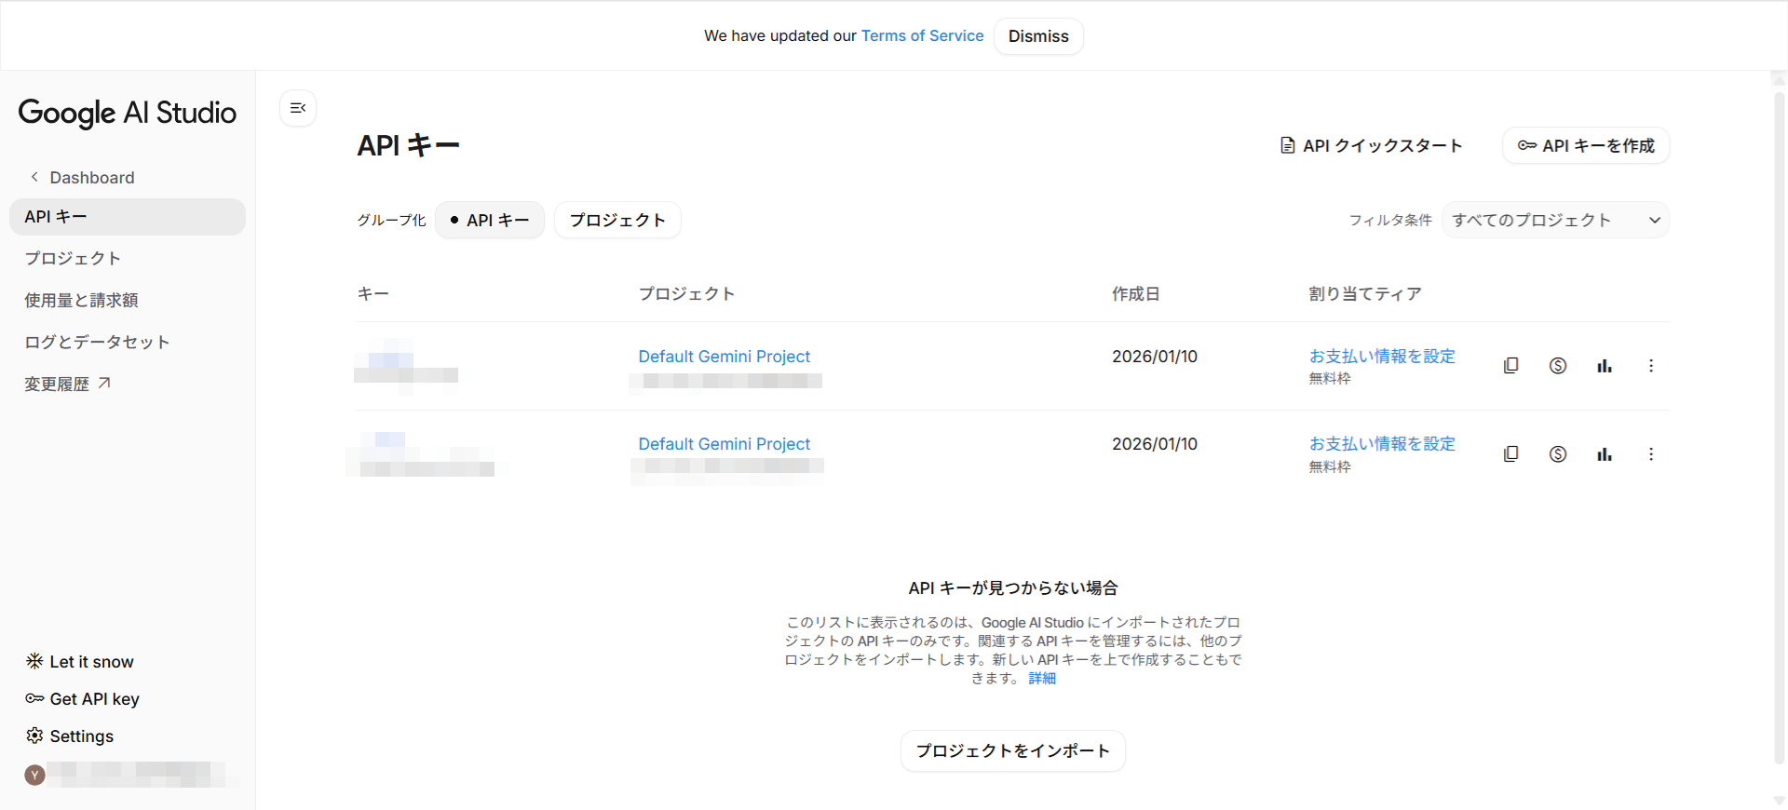Group list by API キー
Viewport: 1788px width, 810px height.
click(490, 221)
